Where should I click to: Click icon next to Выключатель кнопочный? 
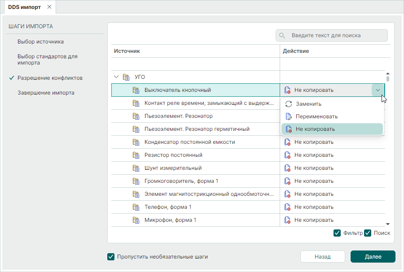point(136,90)
